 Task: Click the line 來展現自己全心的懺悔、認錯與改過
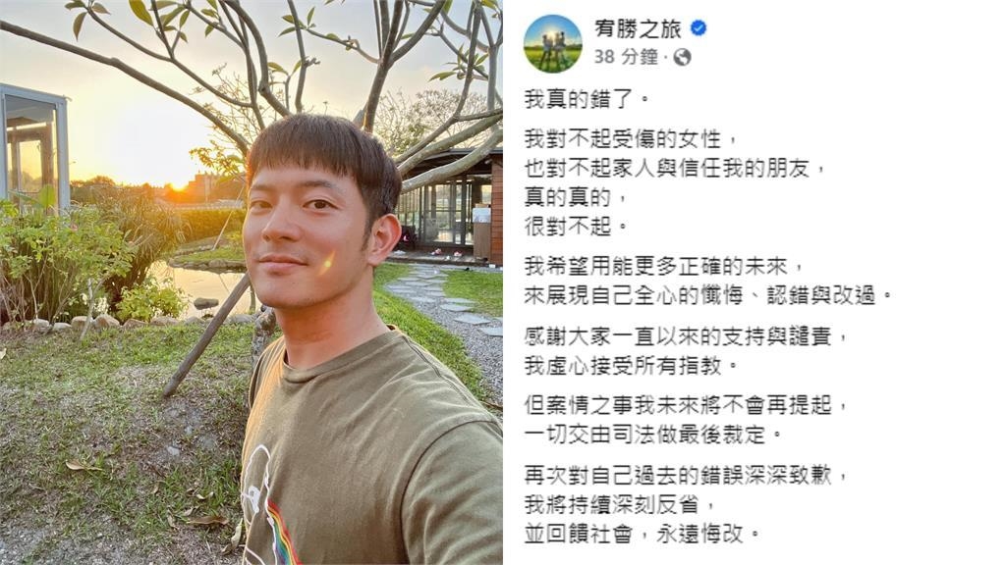tap(708, 295)
